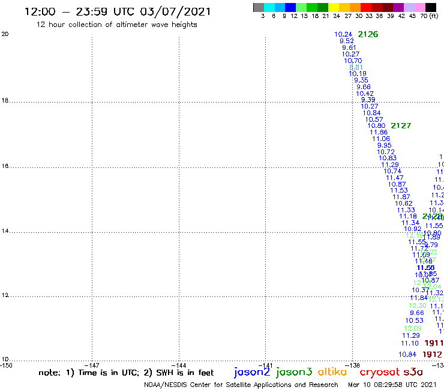This screenshot has height=390, width=444.
Task: Click the latitude axis label 18
Action: [x=5, y=101]
